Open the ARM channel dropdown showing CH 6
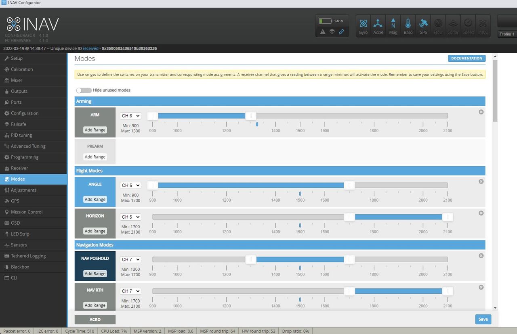The image size is (517, 334). (x=130, y=116)
